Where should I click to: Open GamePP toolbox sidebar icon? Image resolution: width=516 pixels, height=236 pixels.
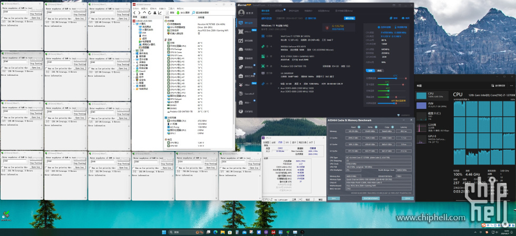(x=241, y=76)
